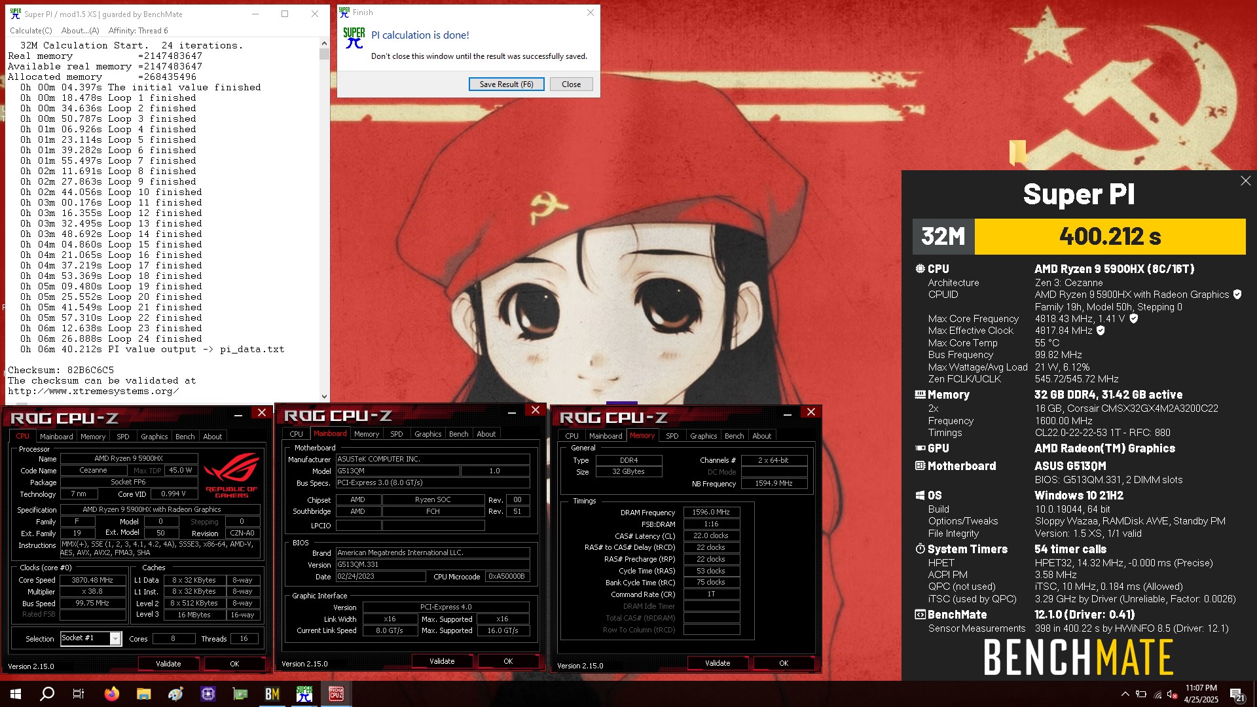Click the Super PI log scroll-up arrow

point(324,43)
